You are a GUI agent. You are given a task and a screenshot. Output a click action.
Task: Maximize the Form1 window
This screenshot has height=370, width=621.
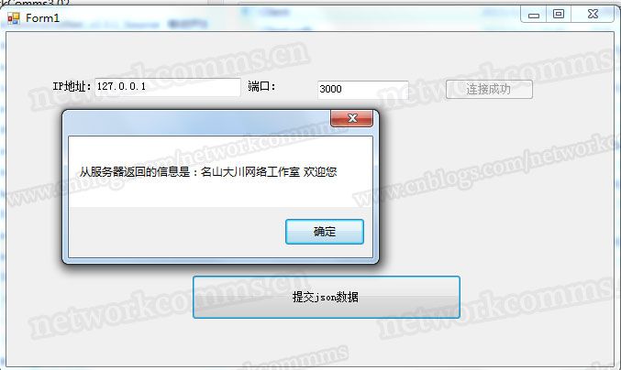coord(559,15)
